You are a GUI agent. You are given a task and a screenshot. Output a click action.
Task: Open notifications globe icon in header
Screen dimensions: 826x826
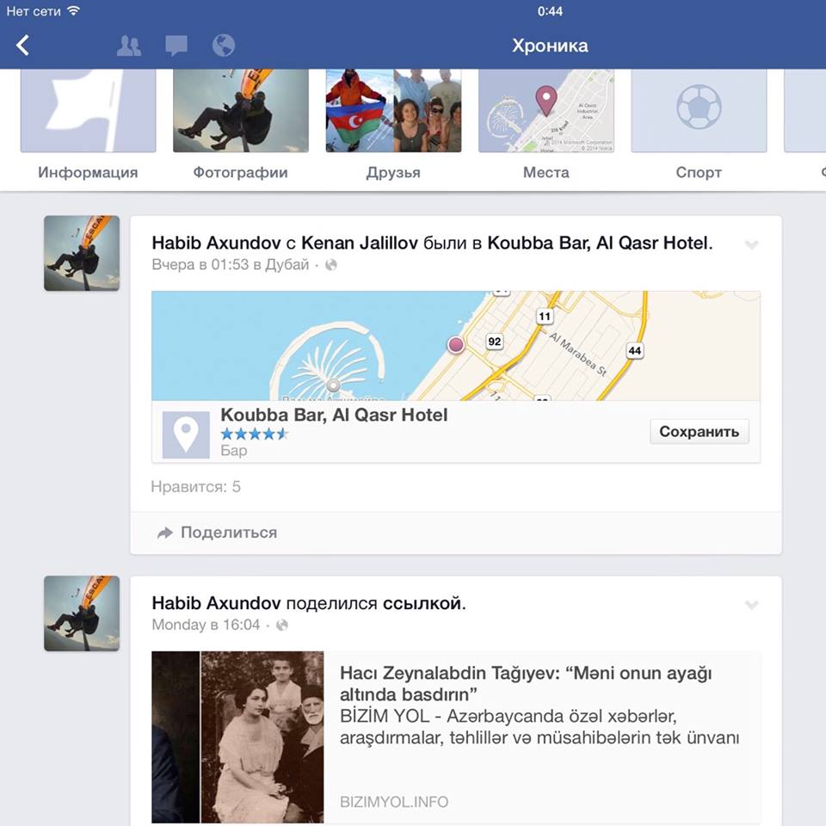[224, 46]
